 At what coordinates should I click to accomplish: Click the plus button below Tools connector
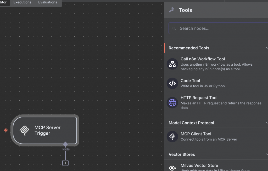65,163
